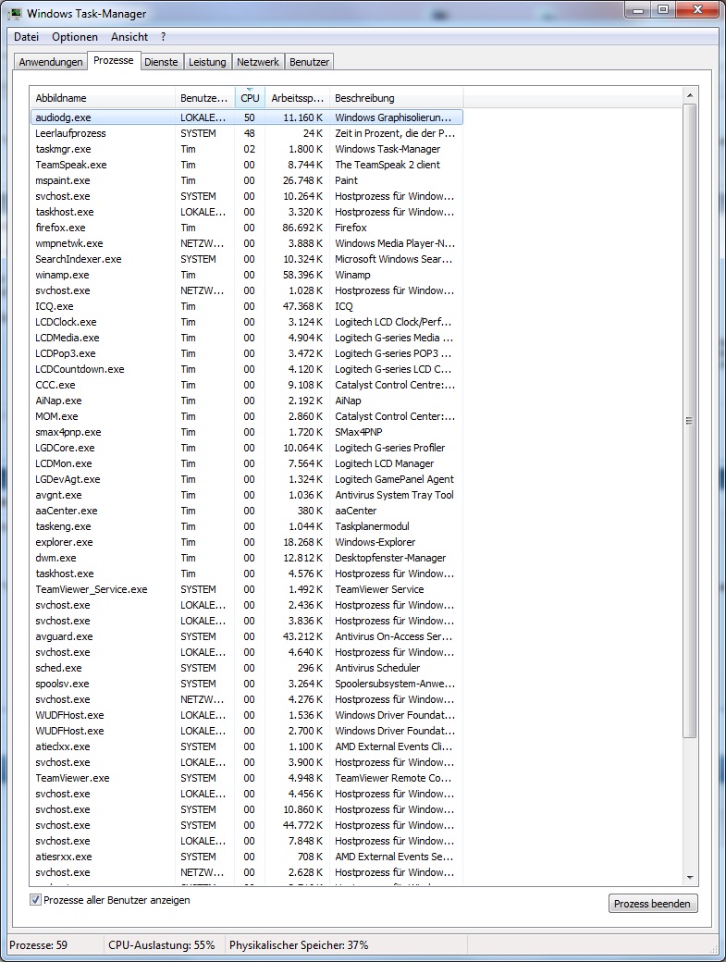
Task: Click the Task-Manager title bar icon
Action: pyautogui.click(x=15, y=13)
